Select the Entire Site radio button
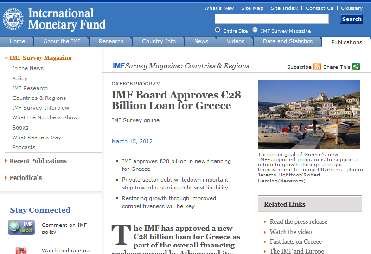This screenshot has height=254, width=371. coord(217,31)
